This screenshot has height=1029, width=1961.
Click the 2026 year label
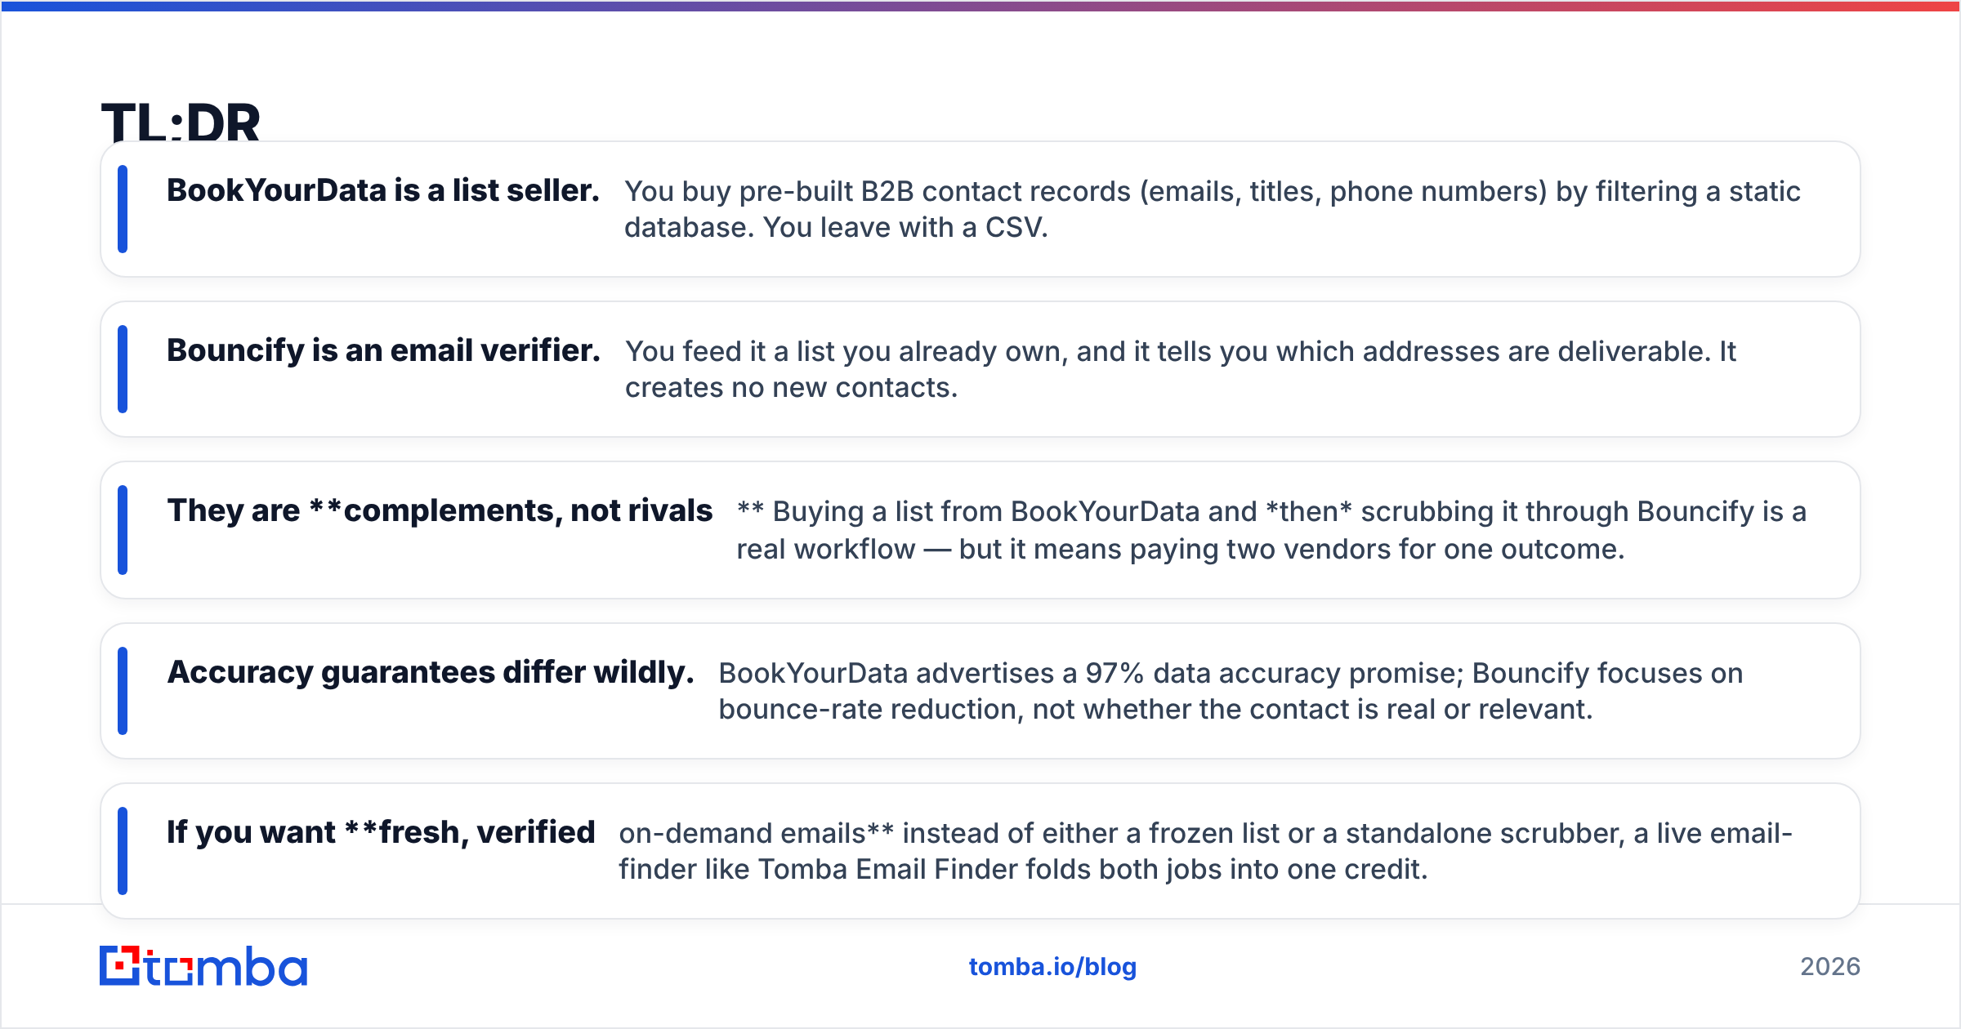click(x=1830, y=967)
